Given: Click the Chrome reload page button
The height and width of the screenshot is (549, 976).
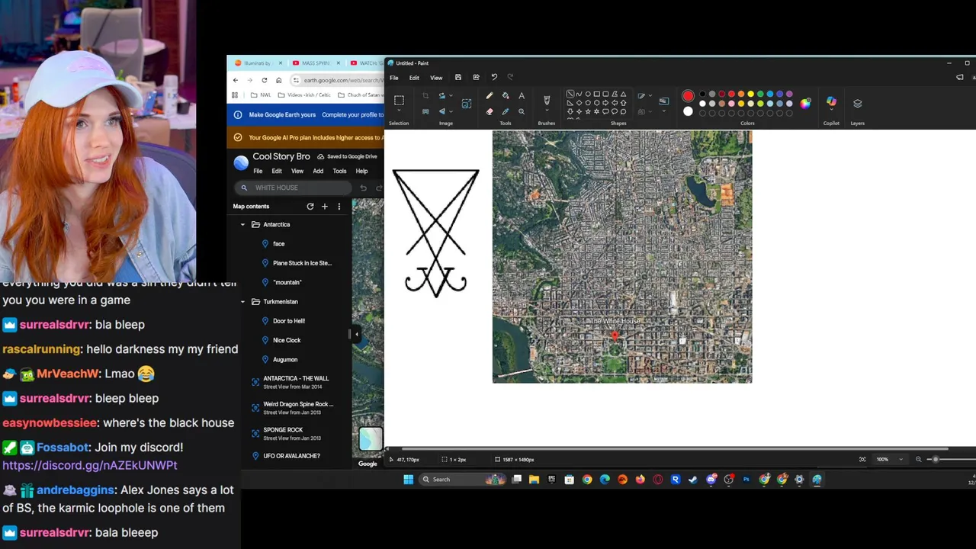Looking at the screenshot, I should (264, 80).
